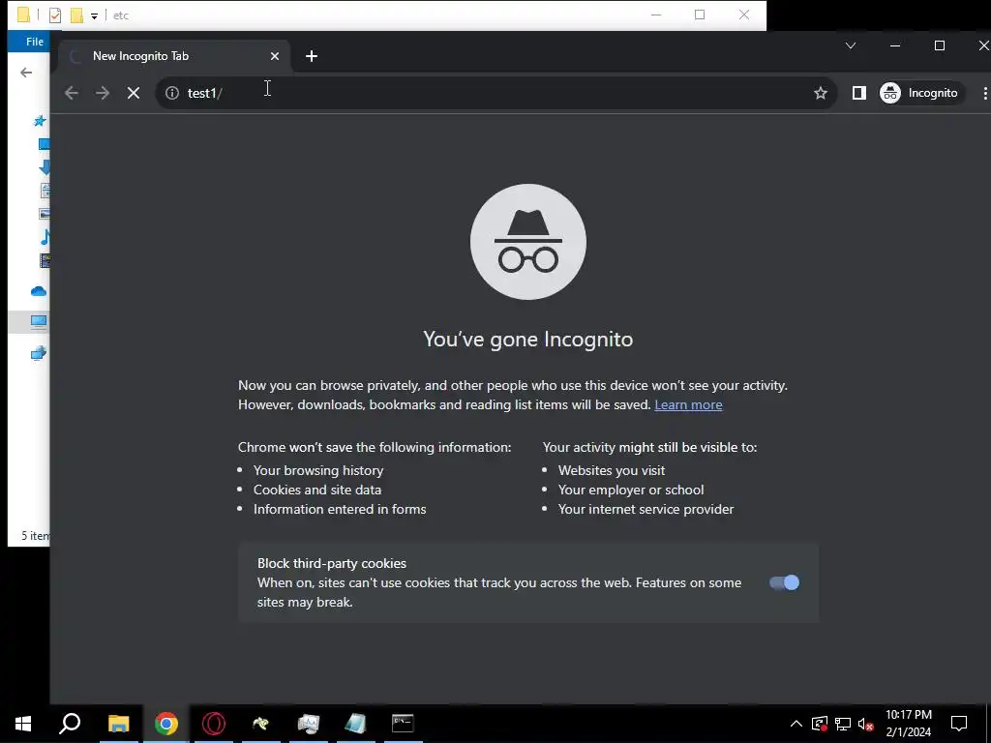The height and width of the screenshot is (743, 991).
Task: Close the New Incognito Tab
Action: click(x=275, y=56)
